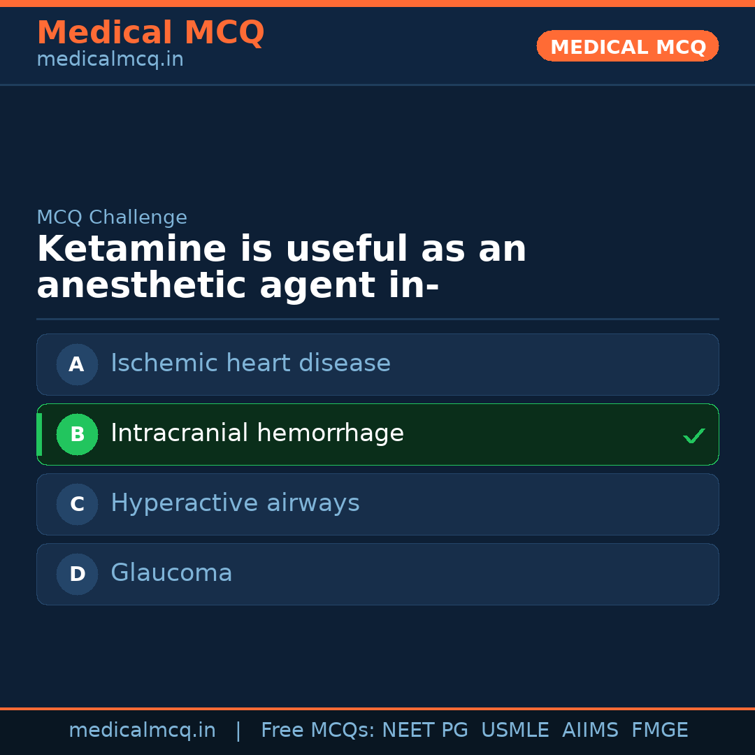Click AIIMS in the footer
The height and width of the screenshot is (755, 755).
(x=590, y=731)
